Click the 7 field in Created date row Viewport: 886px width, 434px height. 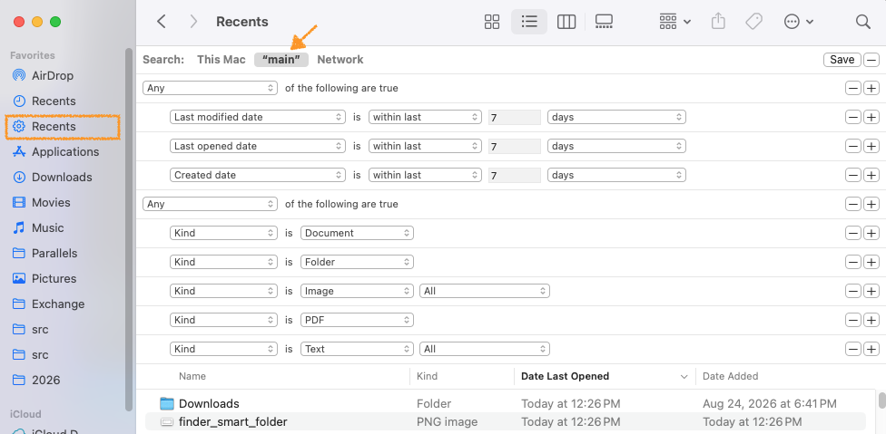tap(515, 175)
